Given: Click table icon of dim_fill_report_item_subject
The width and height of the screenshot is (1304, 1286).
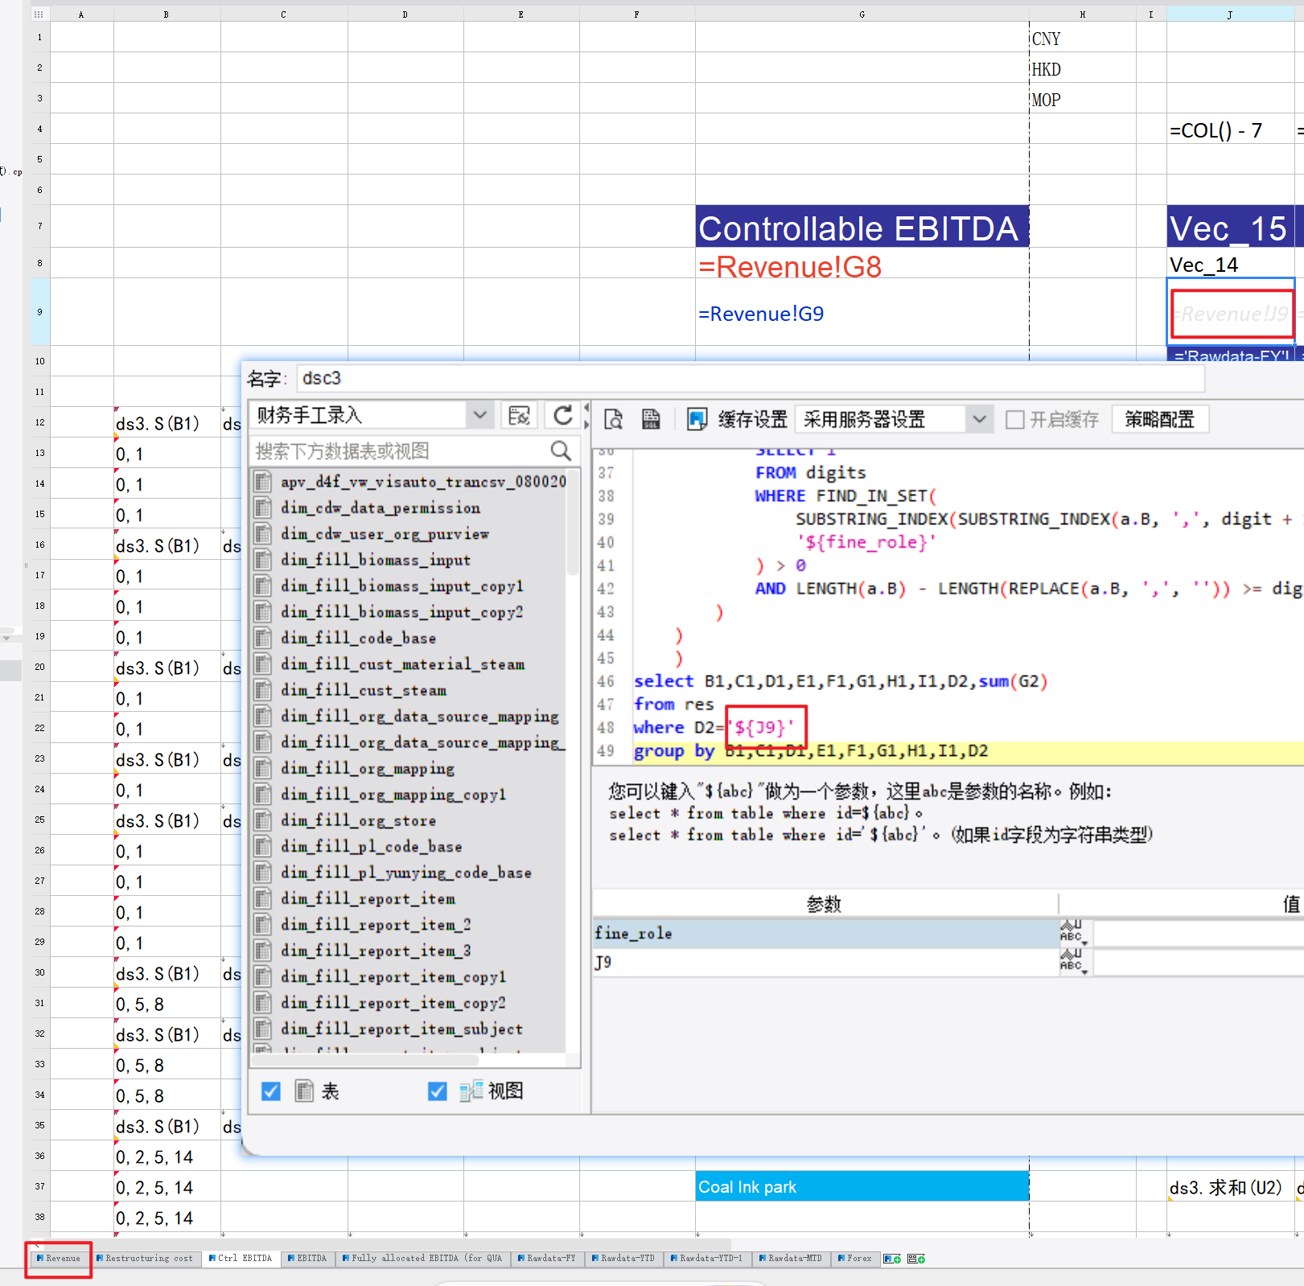Looking at the screenshot, I should tap(262, 1029).
